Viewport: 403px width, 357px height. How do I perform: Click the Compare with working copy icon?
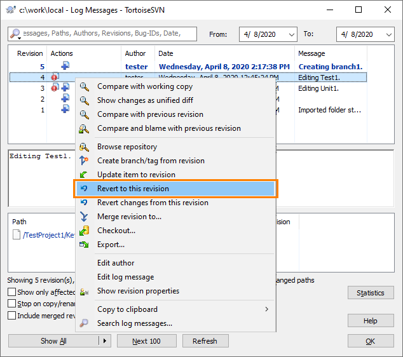85,86
